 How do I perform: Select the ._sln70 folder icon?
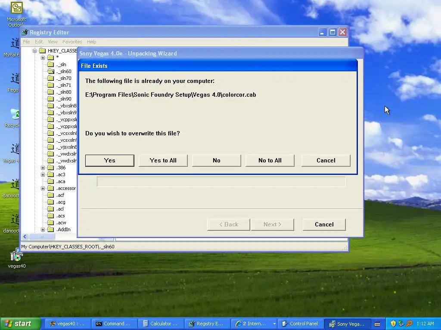point(51,78)
